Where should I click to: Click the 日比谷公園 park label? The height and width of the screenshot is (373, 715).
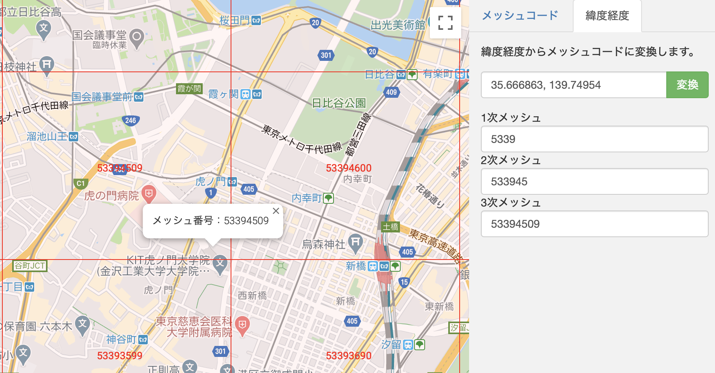339,103
